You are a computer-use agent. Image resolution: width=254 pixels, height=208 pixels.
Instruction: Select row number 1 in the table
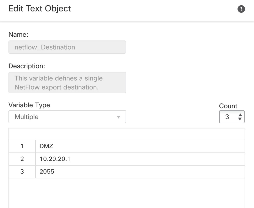(x=22, y=146)
